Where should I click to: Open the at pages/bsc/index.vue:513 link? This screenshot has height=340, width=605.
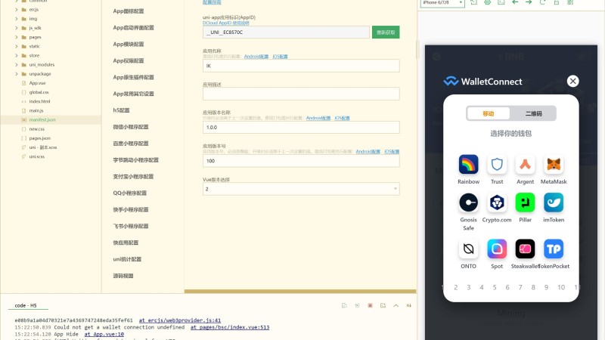point(230,327)
